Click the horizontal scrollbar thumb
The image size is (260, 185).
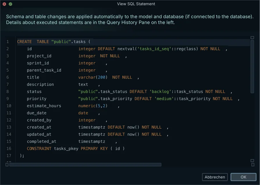pyautogui.click(x=85, y=165)
